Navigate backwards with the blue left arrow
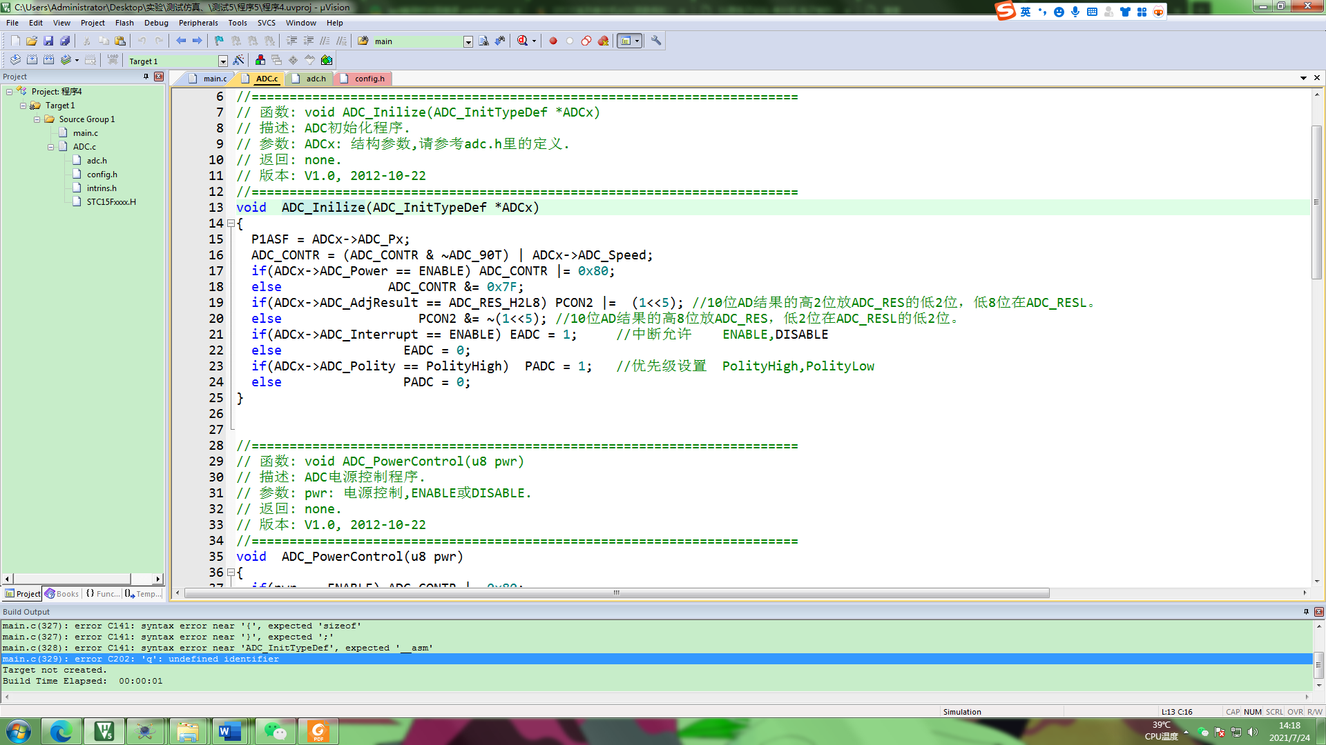Viewport: 1326px width, 745px height. click(x=181, y=41)
